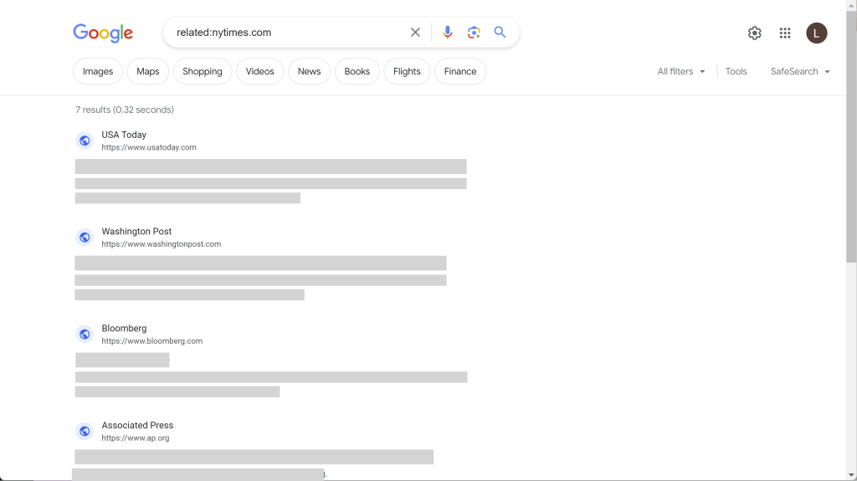Image resolution: width=857 pixels, height=481 pixels.
Task: Switch to the Shopping tab
Action: click(x=203, y=71)
